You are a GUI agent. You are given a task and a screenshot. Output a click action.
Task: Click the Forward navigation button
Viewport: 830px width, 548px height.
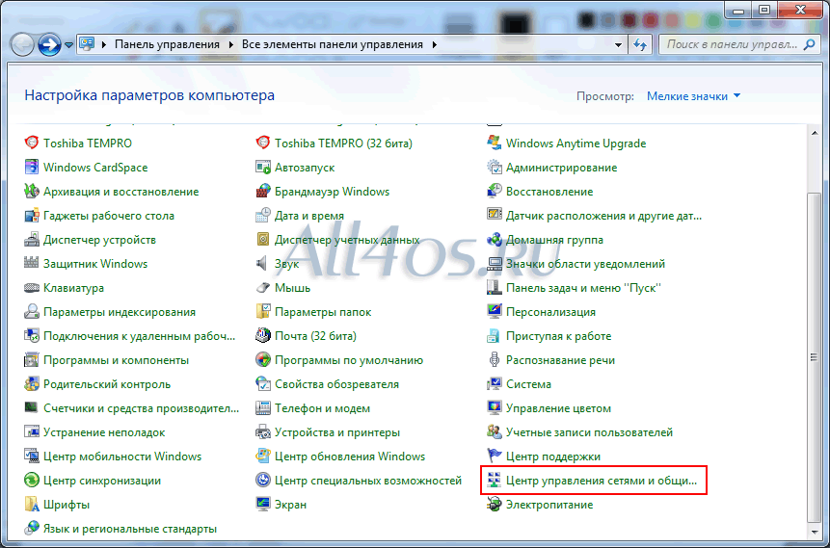click(50, 45)
